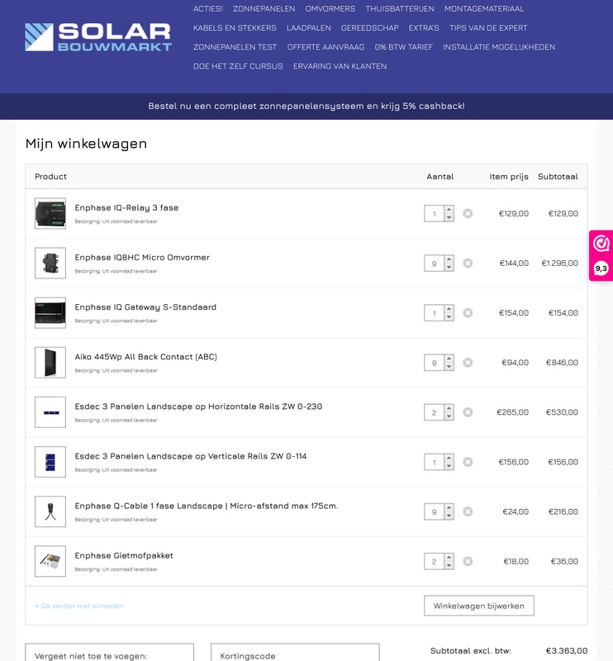Open the pink 9,3 review rating badge

click(601, 255)
